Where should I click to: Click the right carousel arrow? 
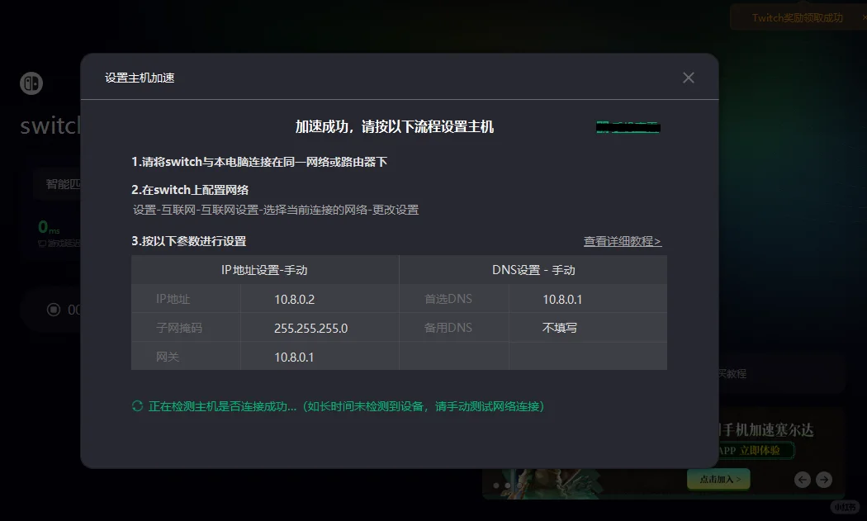coord(823,479)
